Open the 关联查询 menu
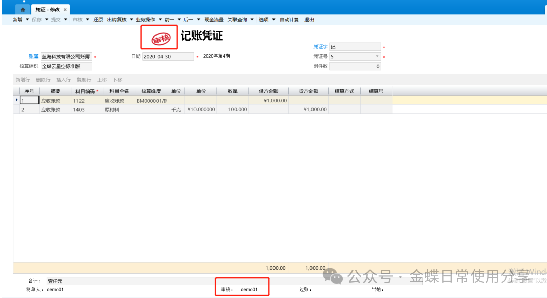The image size is (547, 298). (238, 20)
